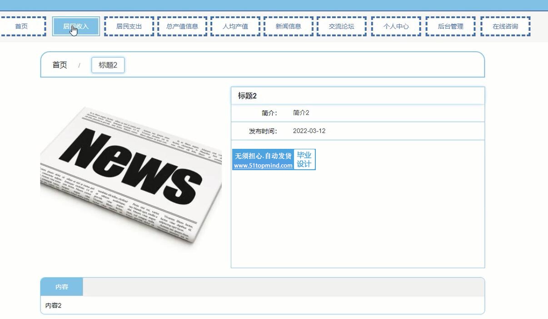Click the 简介2 value text
The width and height of the screenshot is (548, 319).
[301, 113]
